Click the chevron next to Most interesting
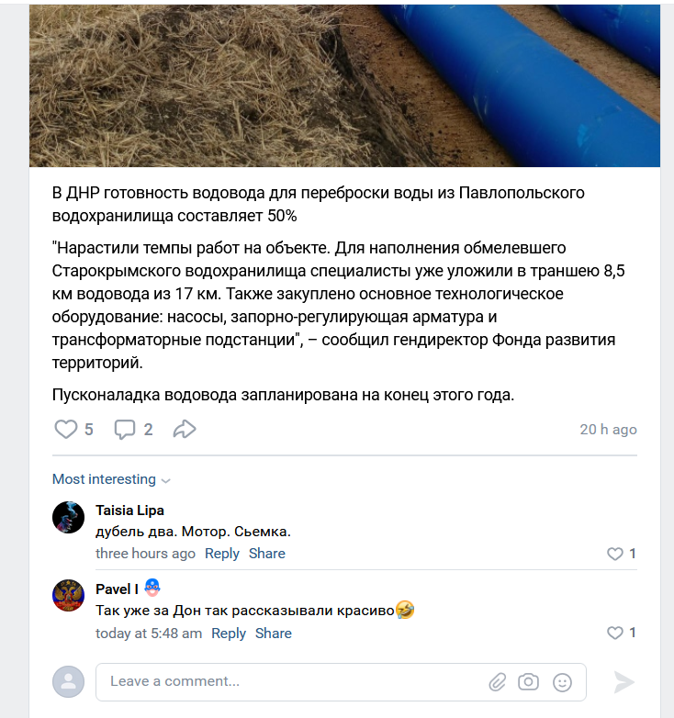Viewport: 674px width, 718px height. pos(166,480)
